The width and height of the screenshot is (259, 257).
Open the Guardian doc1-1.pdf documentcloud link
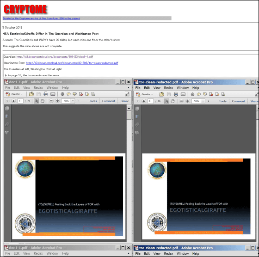tap(55, 57)
